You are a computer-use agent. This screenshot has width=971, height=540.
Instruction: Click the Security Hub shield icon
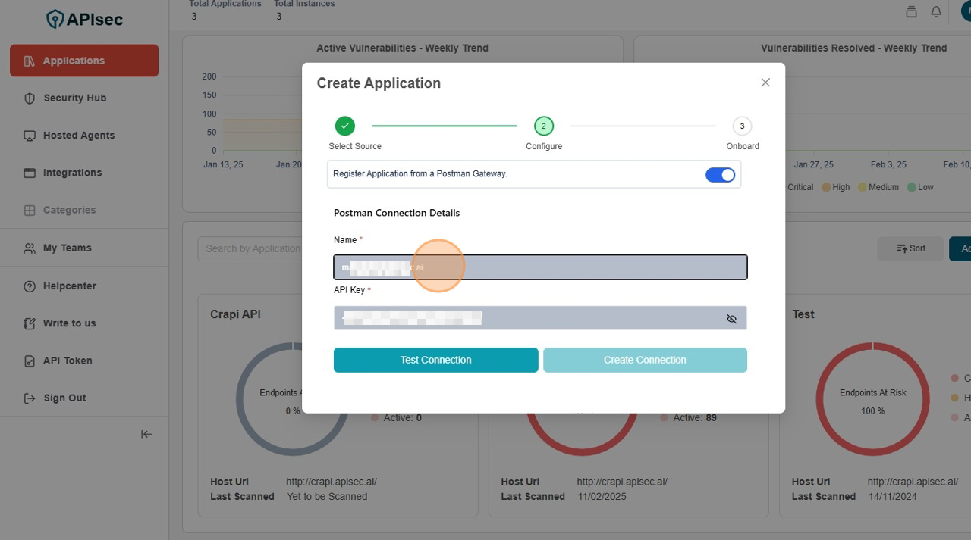point(30,98)
